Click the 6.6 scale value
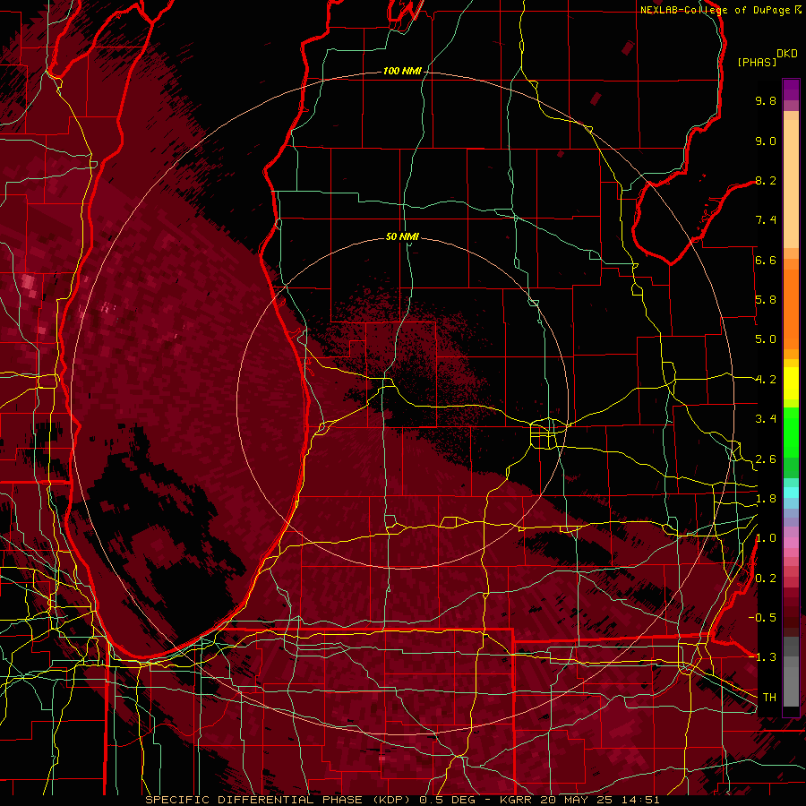This screenshot has height=806, width=806. pyautogui.click(x=766, y=260)
